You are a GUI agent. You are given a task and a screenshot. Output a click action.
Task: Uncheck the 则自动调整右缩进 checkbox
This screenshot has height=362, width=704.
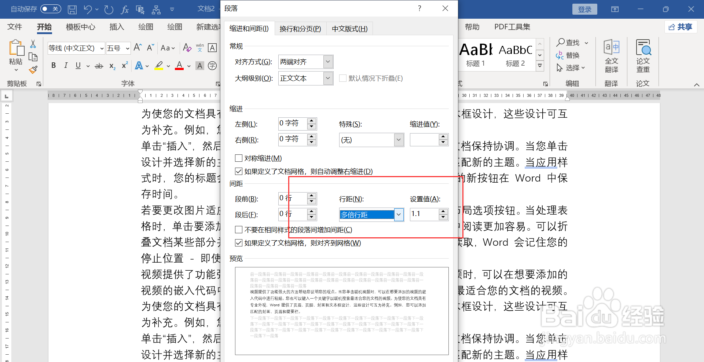(x=239, y=171)
